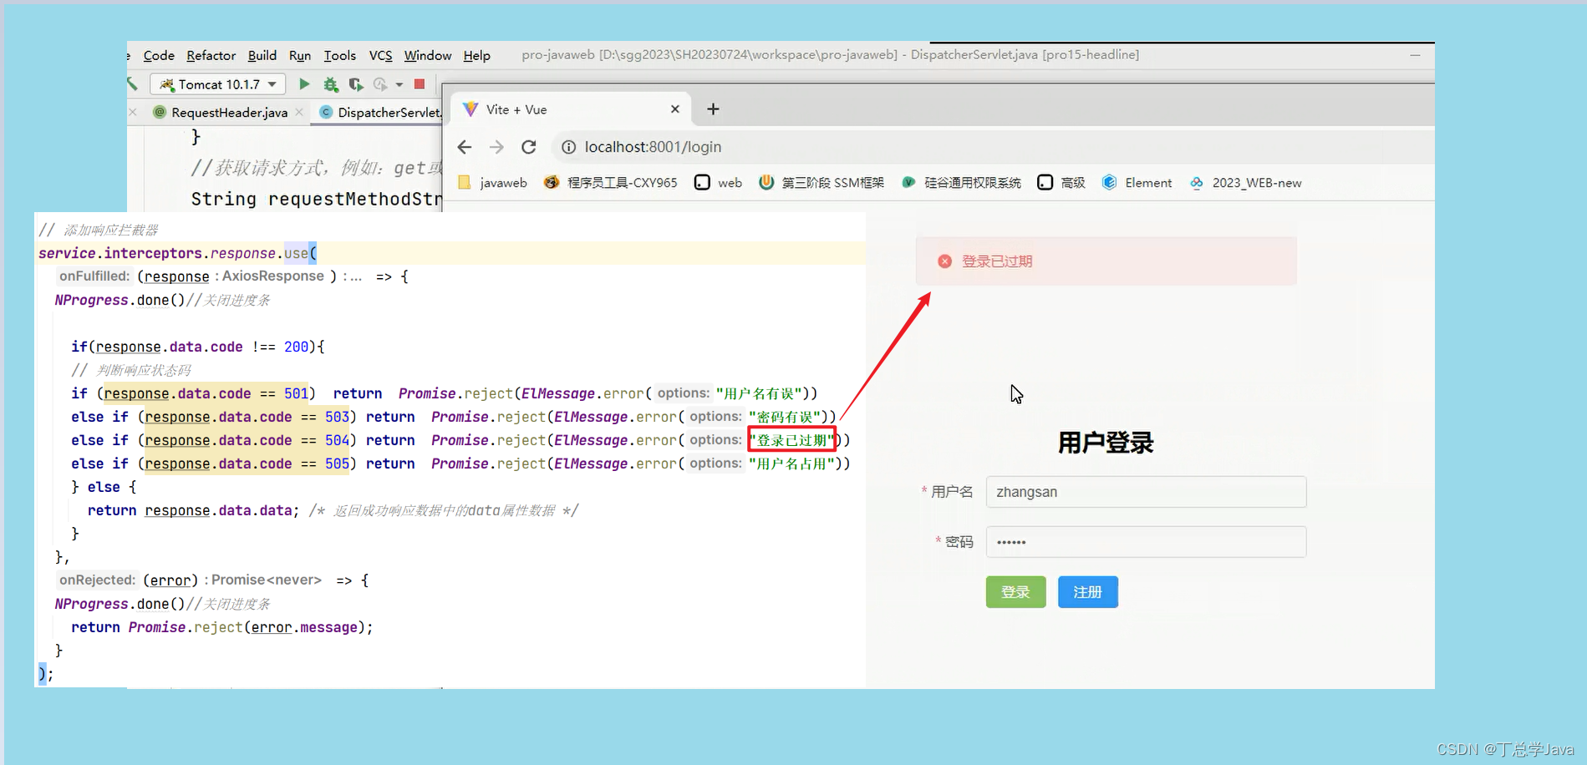The image size is (1587, 765).
Task: Click the Element bookmark icon
Action: click(1110, 182)
